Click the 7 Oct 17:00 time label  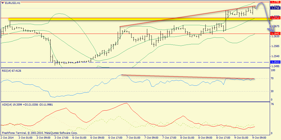coord(169,138)
